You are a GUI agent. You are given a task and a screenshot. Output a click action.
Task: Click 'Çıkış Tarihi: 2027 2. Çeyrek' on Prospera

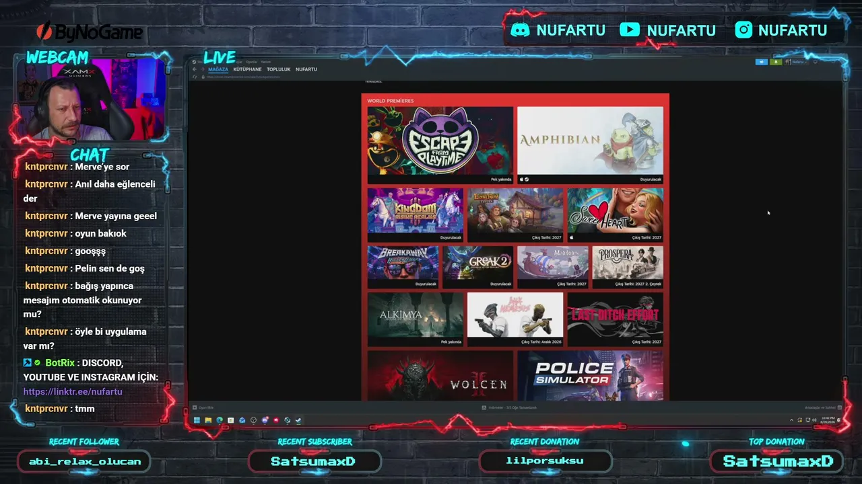pos(638,284)
